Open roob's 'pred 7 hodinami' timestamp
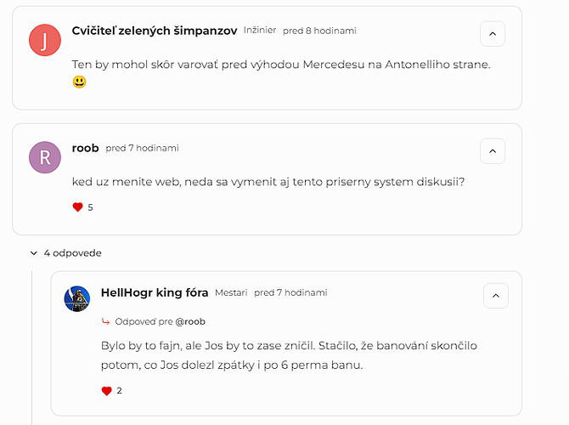Image resolution: width=569 pixels, height=425 pixels. click(x=143, y=148)
